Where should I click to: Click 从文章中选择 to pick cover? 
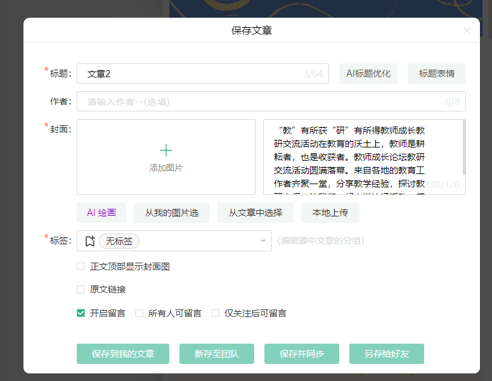[255, 213]
